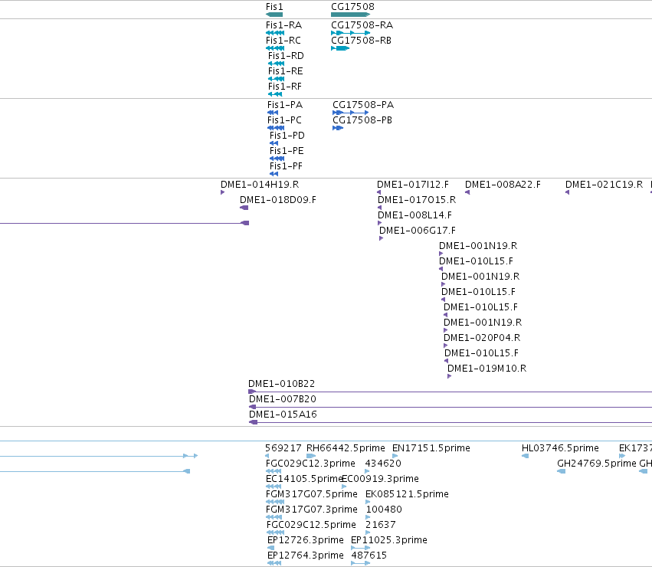652x567 pixels.
Task: Select the FGM317G07.5prime EST label
Action: coord(312,494)
